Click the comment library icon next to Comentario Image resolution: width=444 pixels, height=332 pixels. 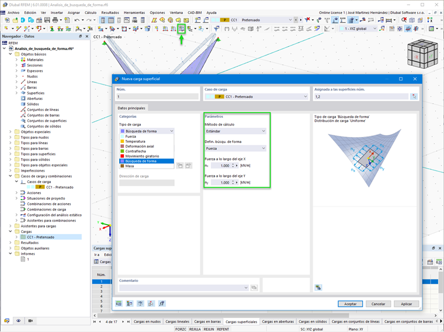point(254,288)
